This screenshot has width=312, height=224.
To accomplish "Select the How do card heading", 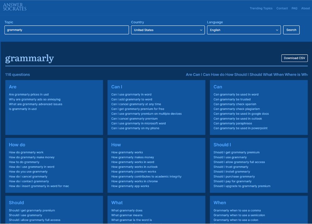I will [17, 145].
